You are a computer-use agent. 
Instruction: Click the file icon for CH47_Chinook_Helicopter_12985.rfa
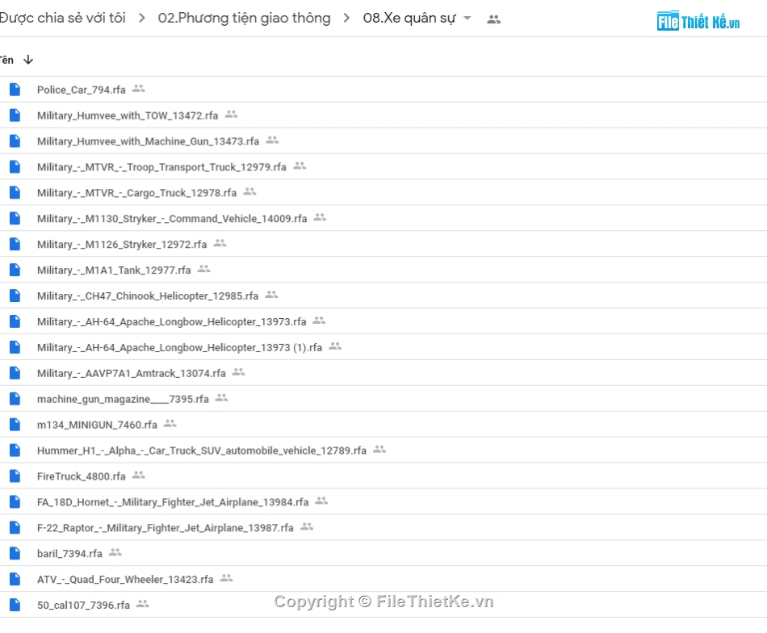(15, 296)
